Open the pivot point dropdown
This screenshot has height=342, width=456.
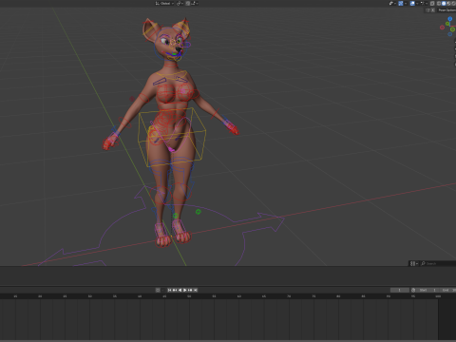(180, 3)
